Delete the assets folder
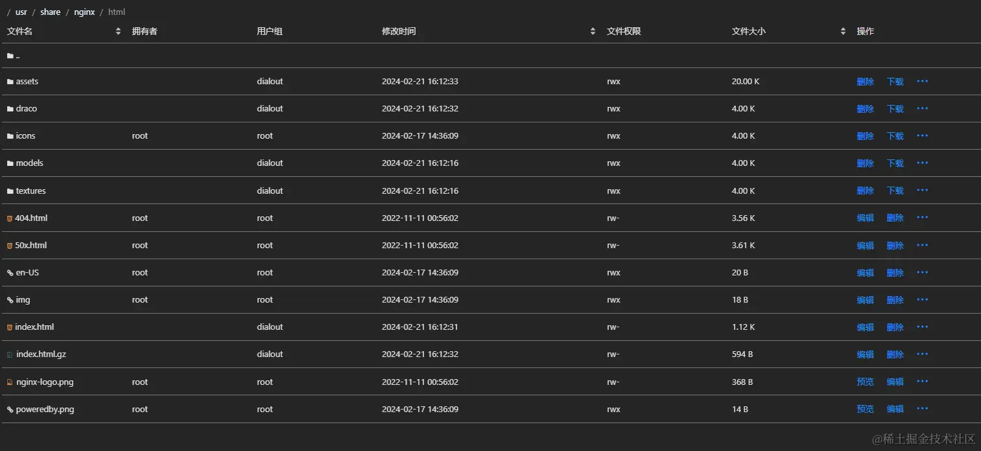The width and height of the screenshot is (981, 451). (865, 82)
